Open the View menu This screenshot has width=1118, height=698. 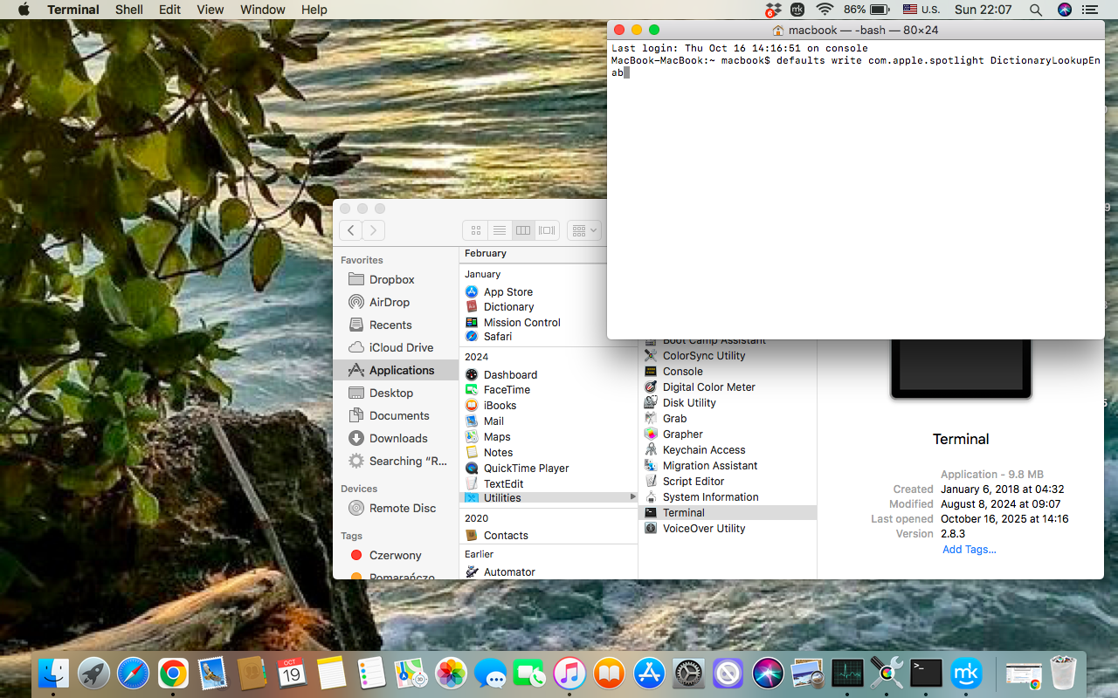210,10
